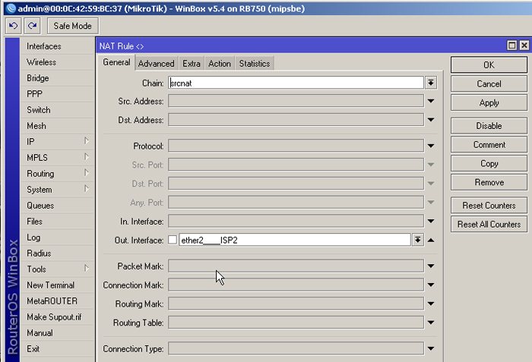Switch to the Advanced tab
Screen dimensions: 532x362
click(156, 64)
